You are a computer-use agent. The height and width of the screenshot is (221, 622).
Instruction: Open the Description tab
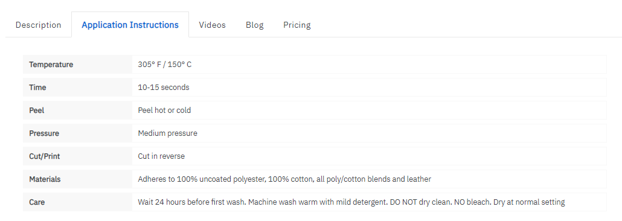click(39, 25)
